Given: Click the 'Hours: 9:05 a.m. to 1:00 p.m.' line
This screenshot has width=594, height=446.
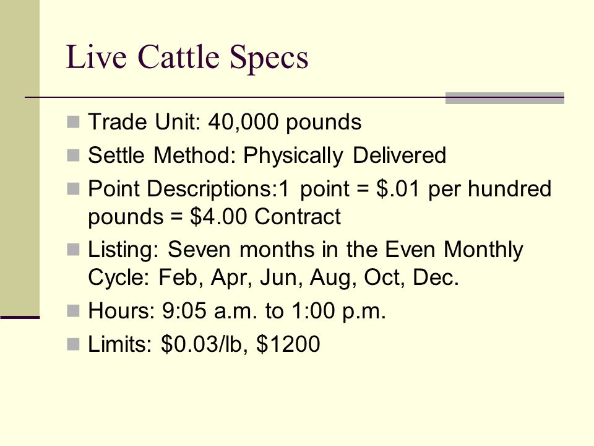Looking at the screenshot, I should 237,310.
